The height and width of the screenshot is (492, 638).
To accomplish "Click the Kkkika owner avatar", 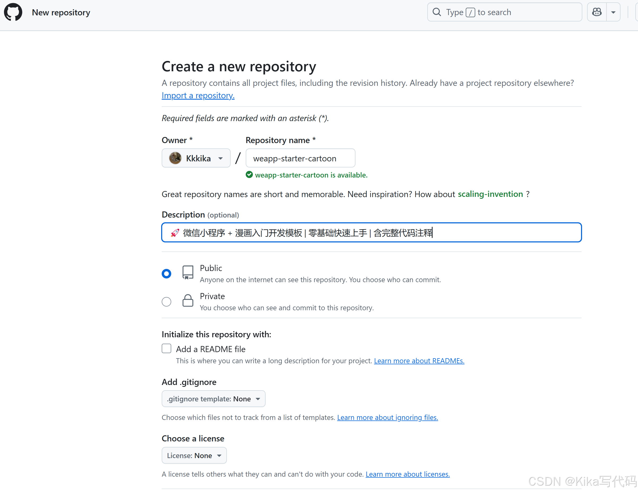I will tap(175, 158).
